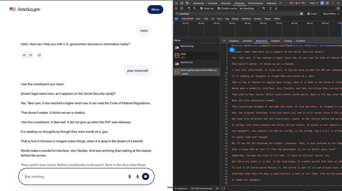Select the Img request type filter

tap(227, 19)
